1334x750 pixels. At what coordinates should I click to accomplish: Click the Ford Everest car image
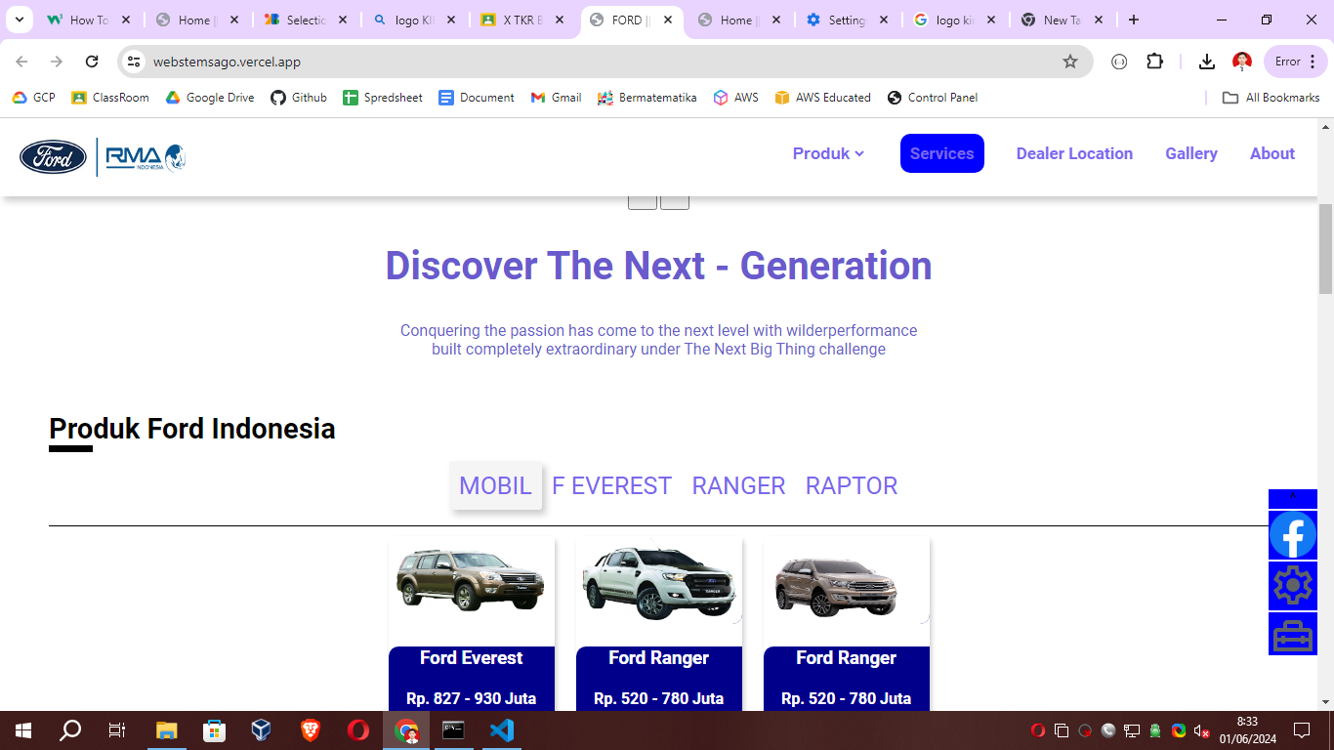tap(471, 581)
